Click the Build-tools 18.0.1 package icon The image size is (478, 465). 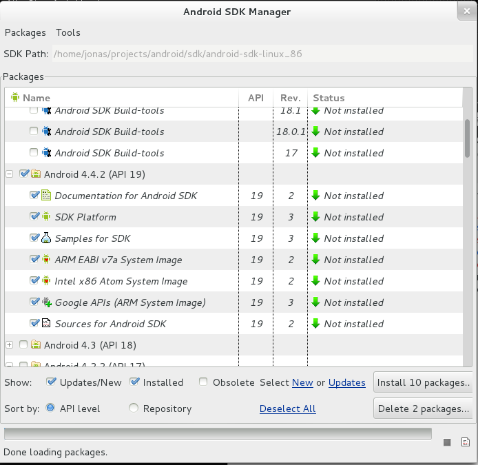(x=46, y=132)
